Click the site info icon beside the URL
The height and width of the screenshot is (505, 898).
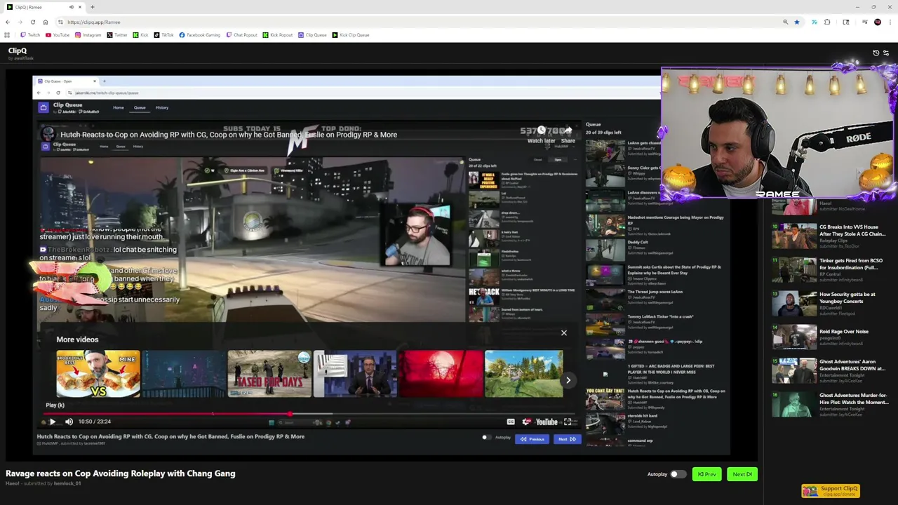[x=61, y=22]
